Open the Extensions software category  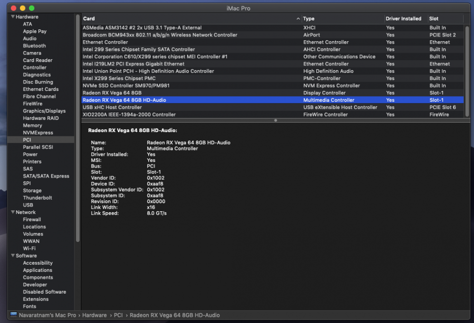36,299
